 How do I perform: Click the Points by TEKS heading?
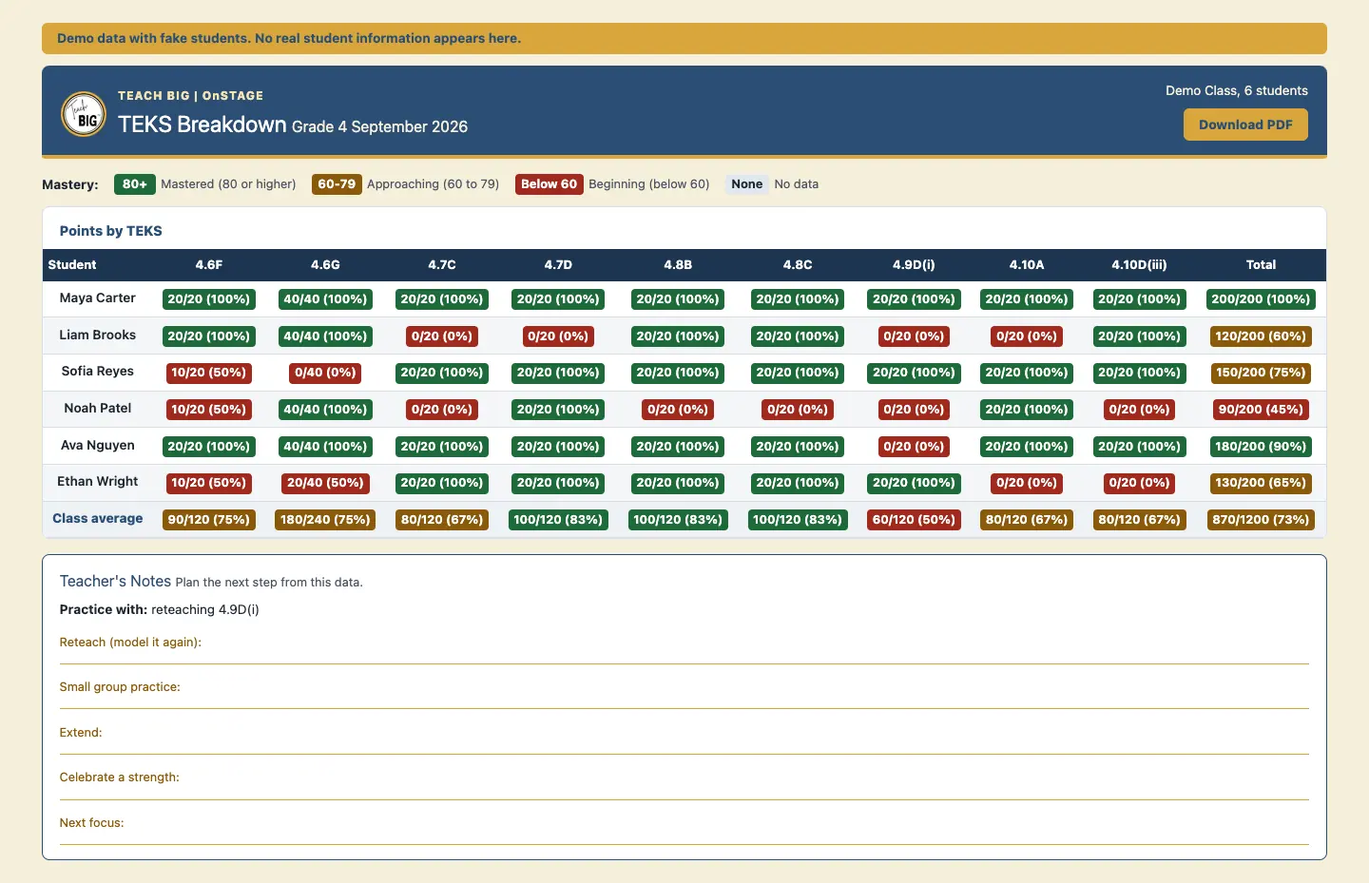[111, 231]
